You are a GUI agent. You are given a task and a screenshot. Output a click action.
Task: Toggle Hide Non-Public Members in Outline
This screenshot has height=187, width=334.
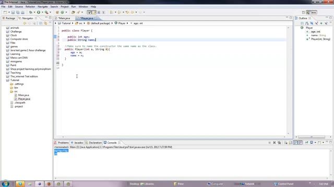coord(321,23)
